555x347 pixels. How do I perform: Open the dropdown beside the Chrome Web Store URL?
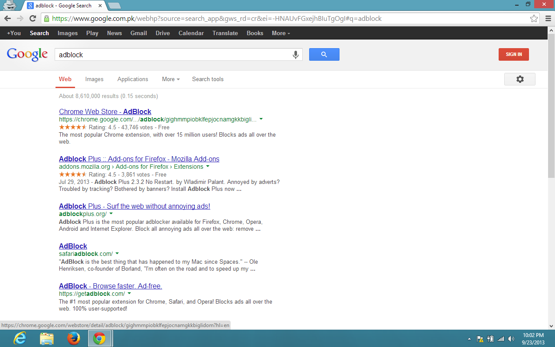[261, 119]
